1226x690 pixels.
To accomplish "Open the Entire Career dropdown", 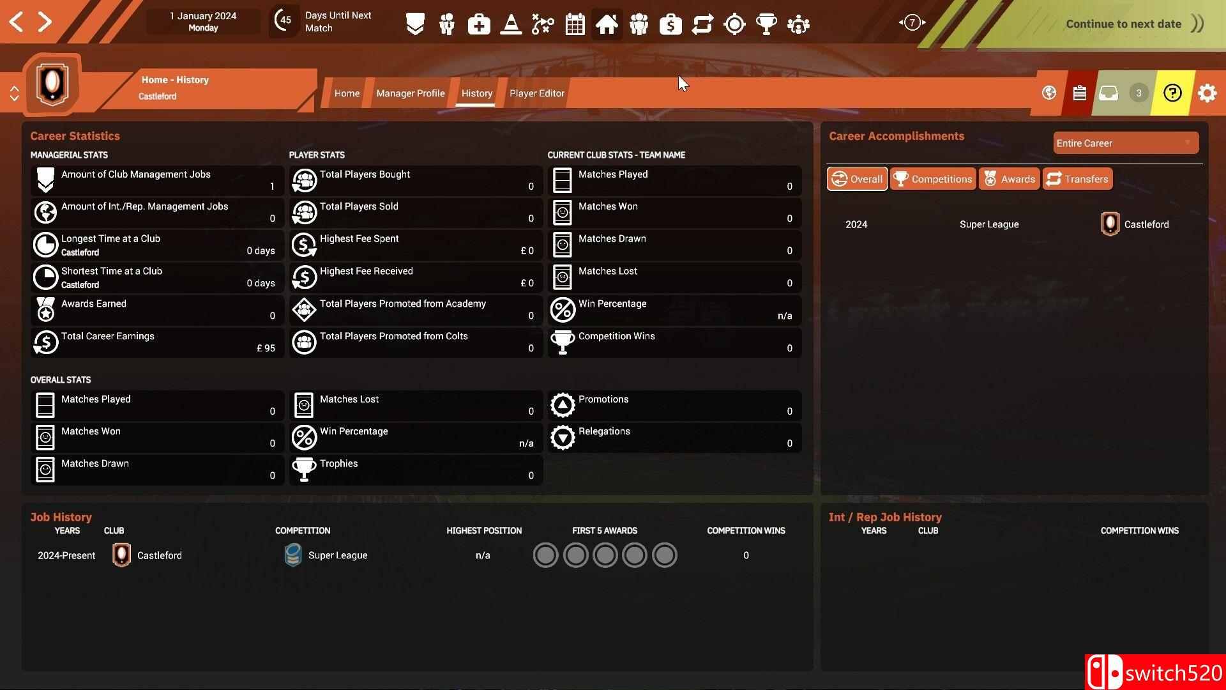I will [x=1125, y=143].
